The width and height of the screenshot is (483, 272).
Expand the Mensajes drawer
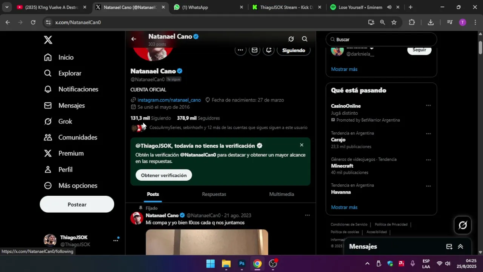point(460,247)
